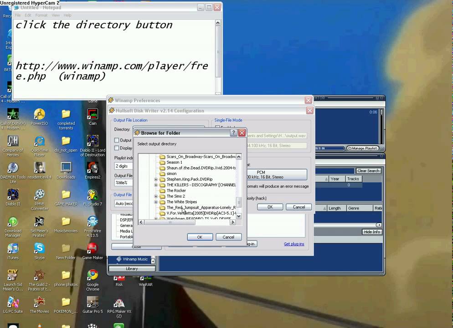
Task: Expand The Sims 2 folder node
Action: (x=156, y=196)
